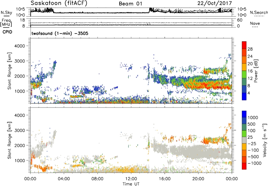Select 'twofsound (1-min) -3505' text
Image resolution: width=268 pixels, height=186 pixels.
pos(60,33)
